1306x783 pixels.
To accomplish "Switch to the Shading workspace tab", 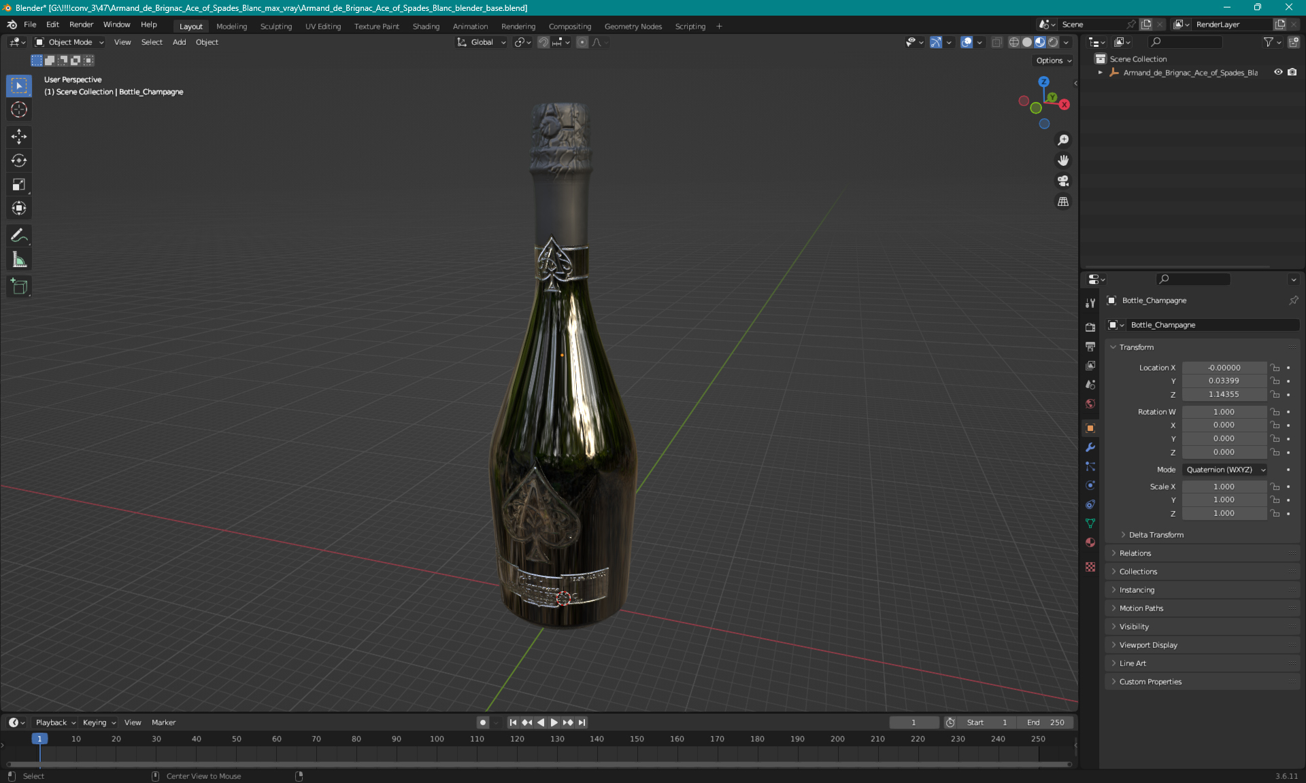I will coord(426,27).
